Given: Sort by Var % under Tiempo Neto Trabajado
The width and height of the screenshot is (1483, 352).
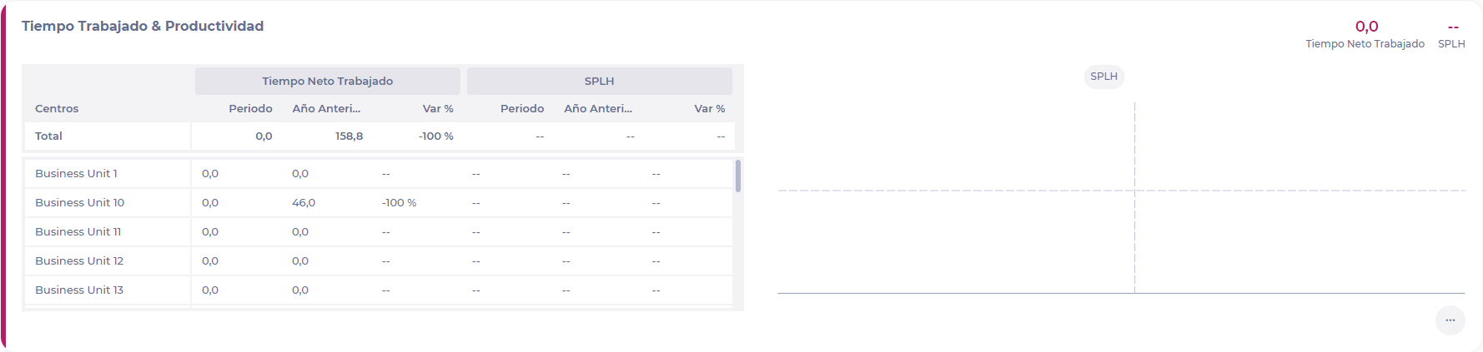Looking at the screenshot, I should [438, 109].
